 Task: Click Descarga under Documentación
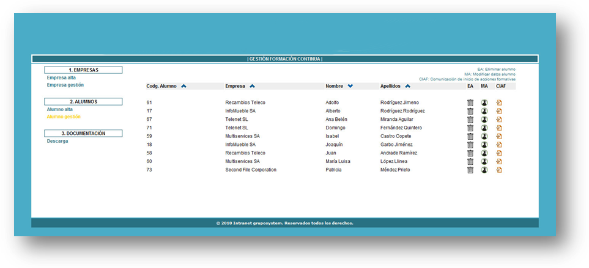tap(57, 141)
